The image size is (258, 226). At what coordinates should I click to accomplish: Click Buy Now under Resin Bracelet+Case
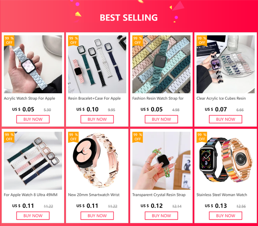tap(97, 119)
